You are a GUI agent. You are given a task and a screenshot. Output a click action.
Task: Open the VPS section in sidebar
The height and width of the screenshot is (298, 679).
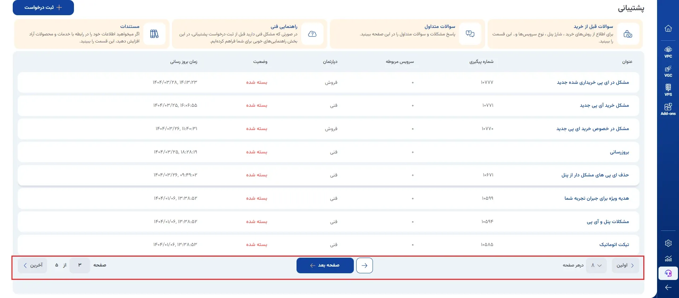pos(668,90)
